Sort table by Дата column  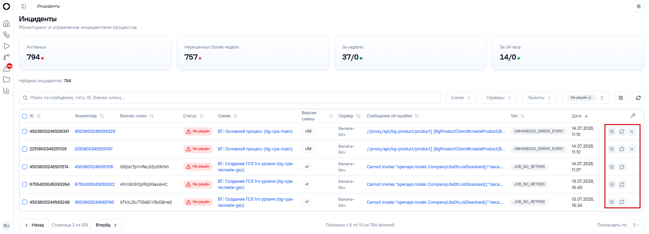580,116
